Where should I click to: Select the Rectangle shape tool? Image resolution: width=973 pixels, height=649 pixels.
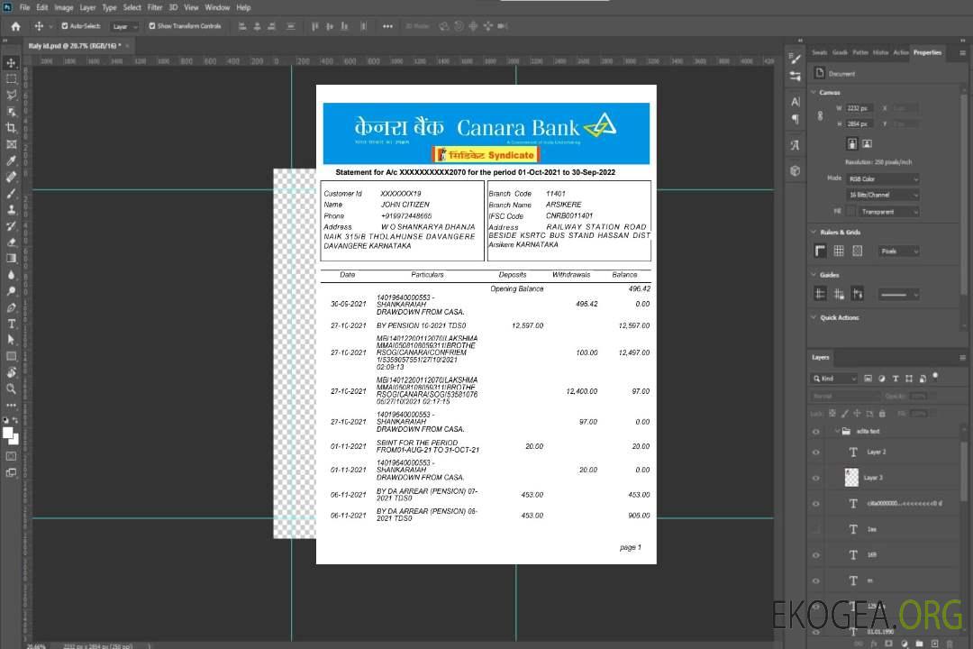tap(11, 356)
